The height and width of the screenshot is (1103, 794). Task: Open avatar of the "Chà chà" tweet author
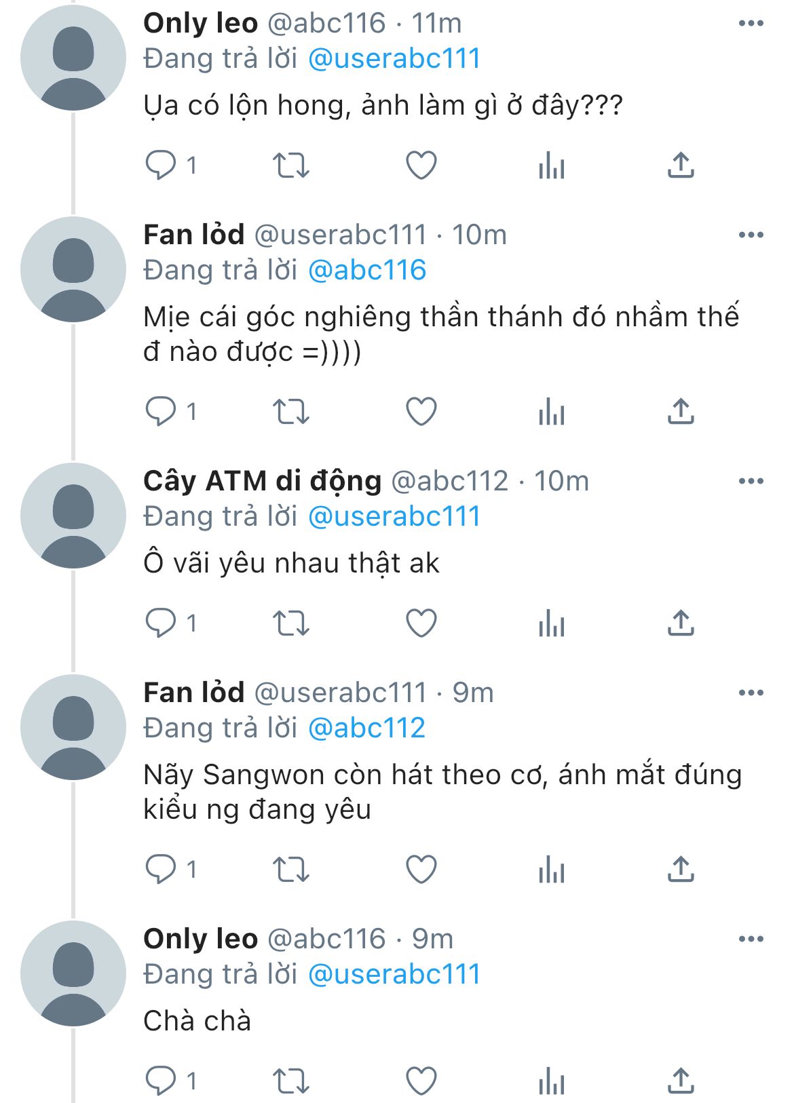click(73, 973)
